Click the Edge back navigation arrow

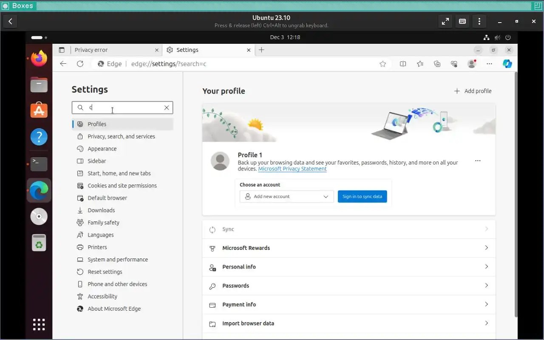tap(63, 64)
